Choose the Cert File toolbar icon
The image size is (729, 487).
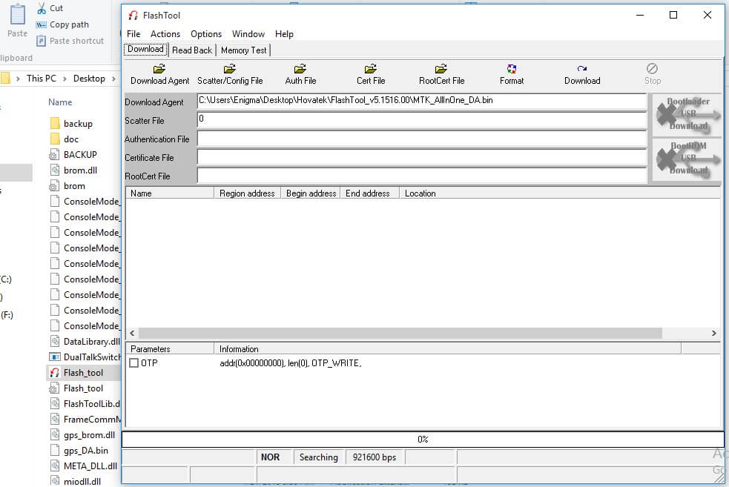tap(371, 74)
